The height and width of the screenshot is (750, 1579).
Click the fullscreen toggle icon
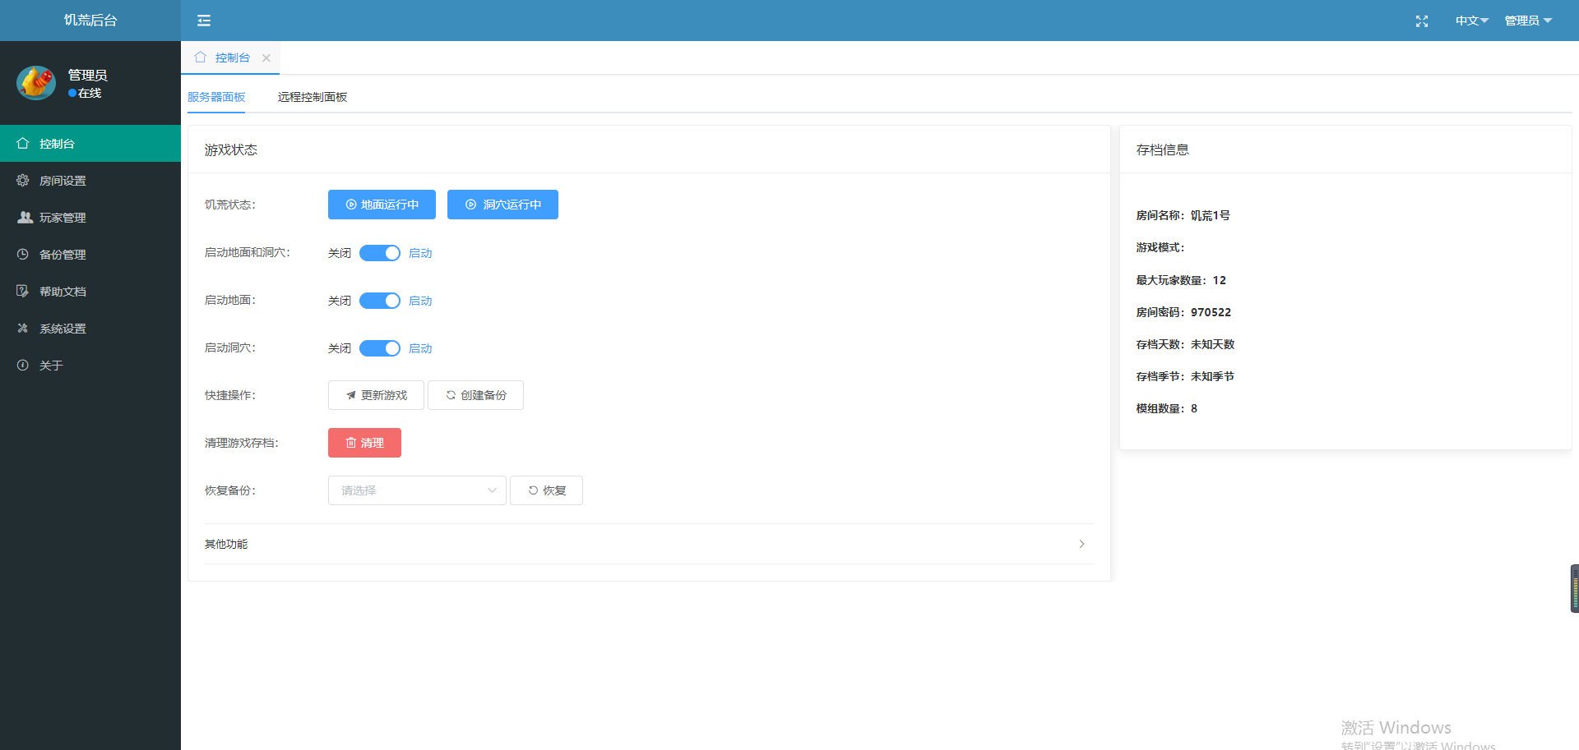coord(1421,21)
